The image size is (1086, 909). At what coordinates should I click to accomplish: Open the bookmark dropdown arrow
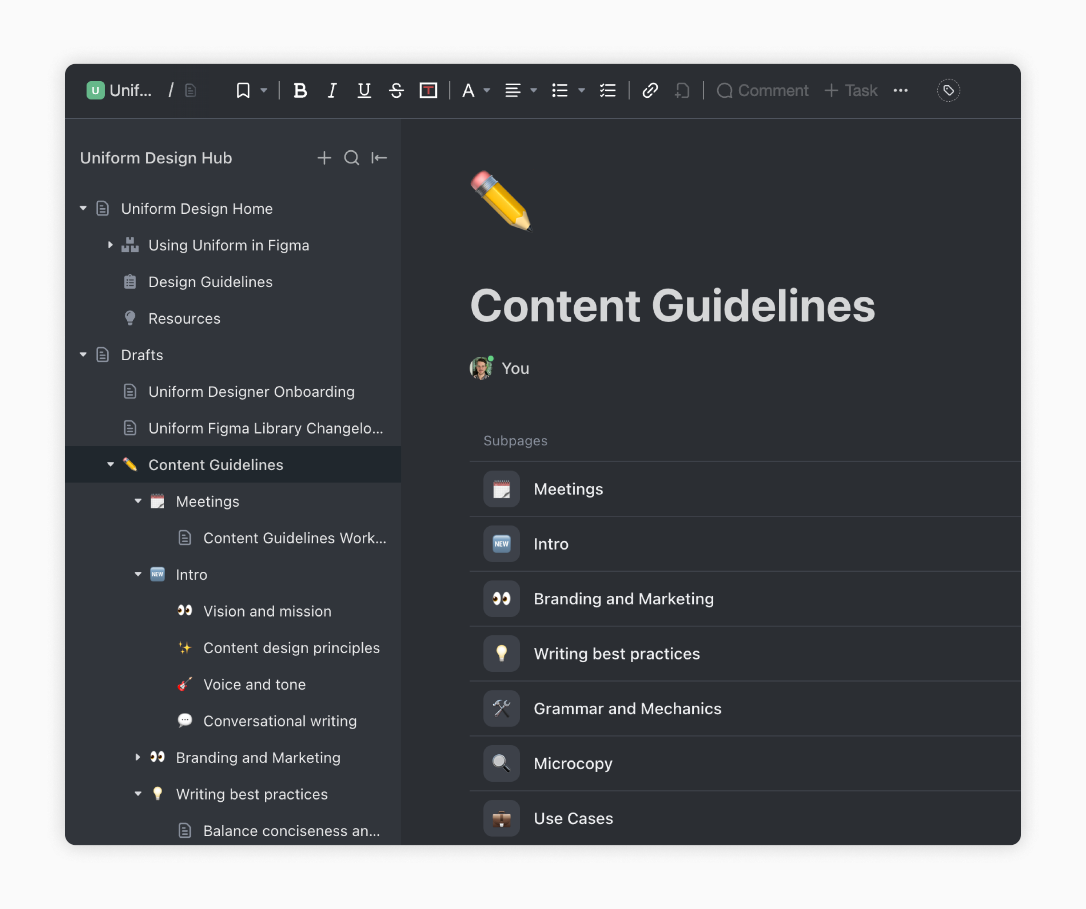pyautogui.click(x=264, y=90)
